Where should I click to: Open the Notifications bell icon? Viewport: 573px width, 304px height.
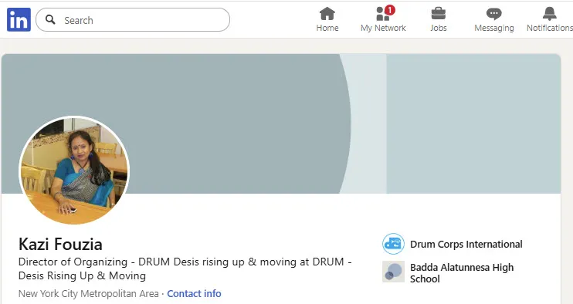click(549, 14)
